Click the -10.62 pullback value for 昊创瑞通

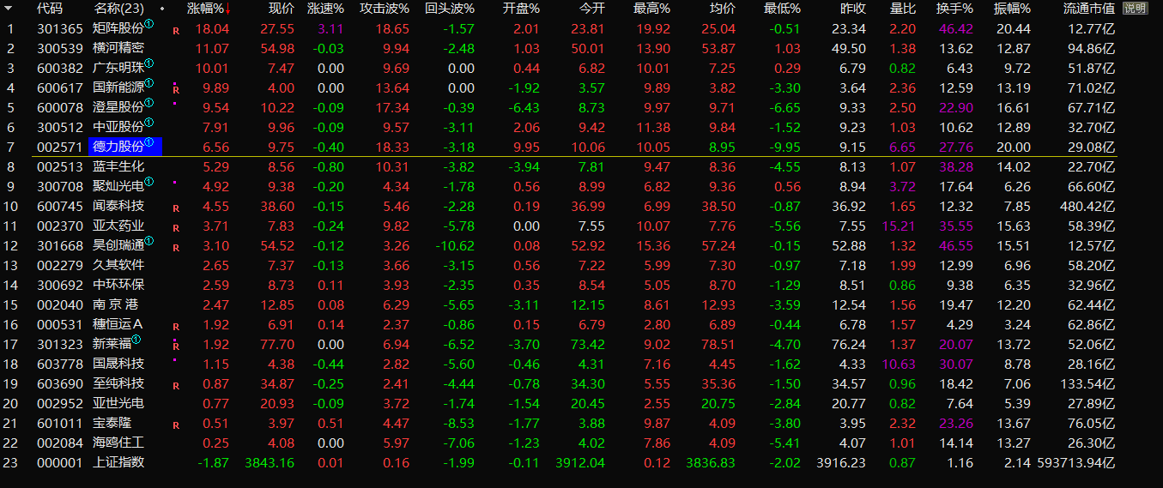pyautogui.click(x=454, y=245)
